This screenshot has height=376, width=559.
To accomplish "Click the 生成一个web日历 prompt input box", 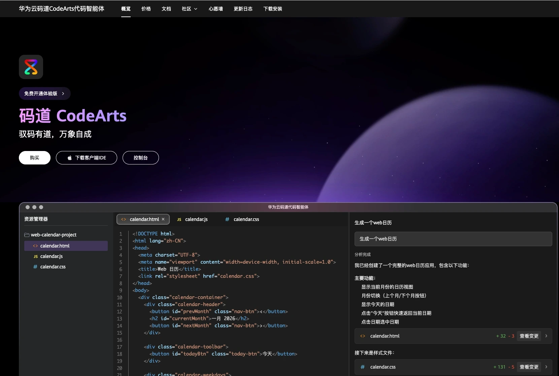I will tap(453, 239).
